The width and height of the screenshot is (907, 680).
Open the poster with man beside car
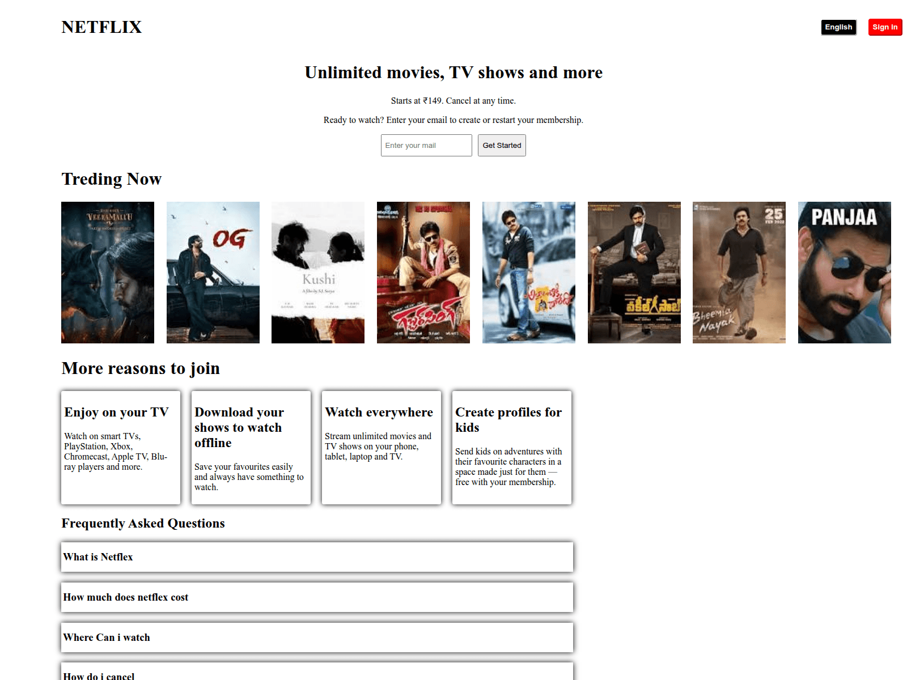529,273
